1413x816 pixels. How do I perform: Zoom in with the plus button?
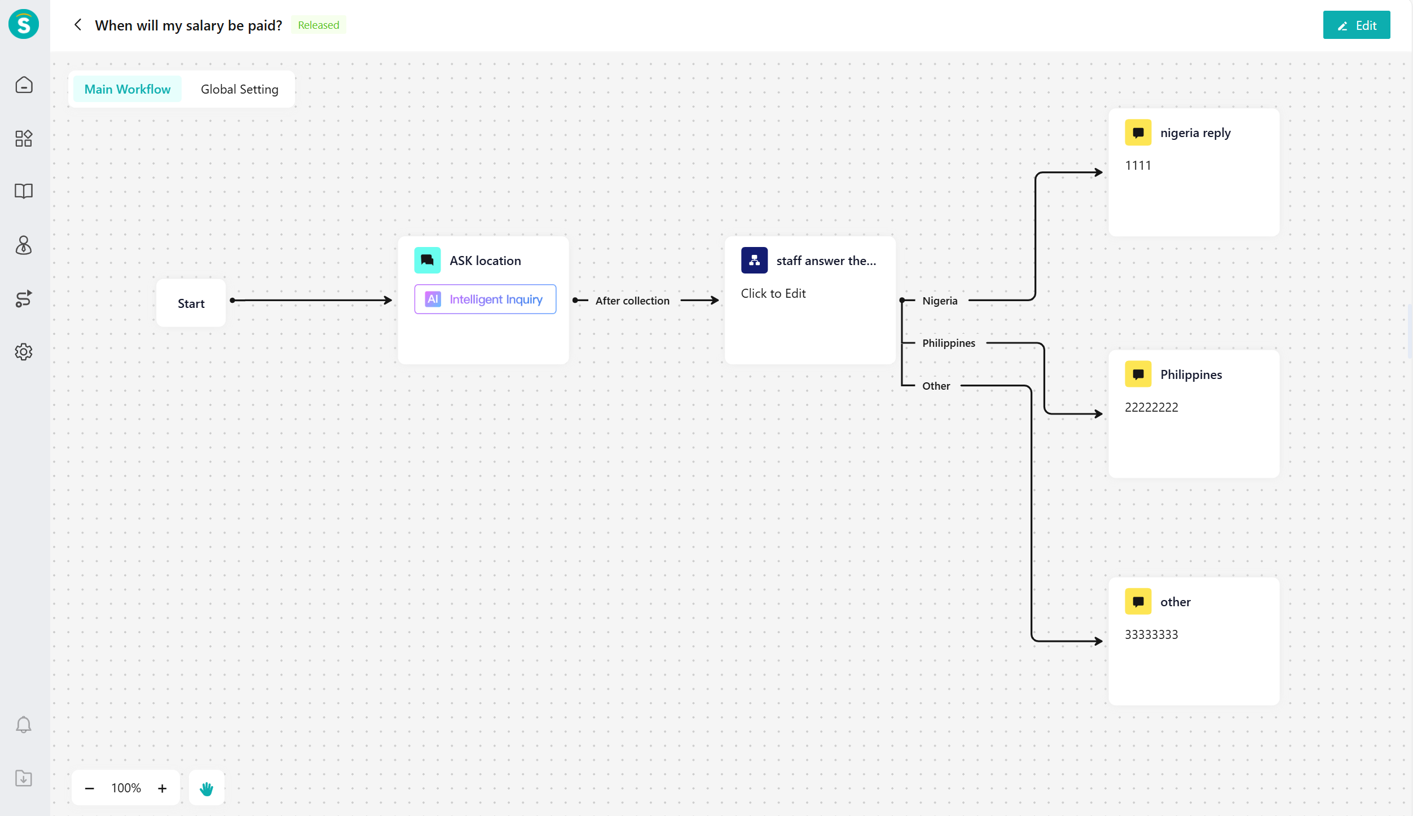click(x=162, y=788)
